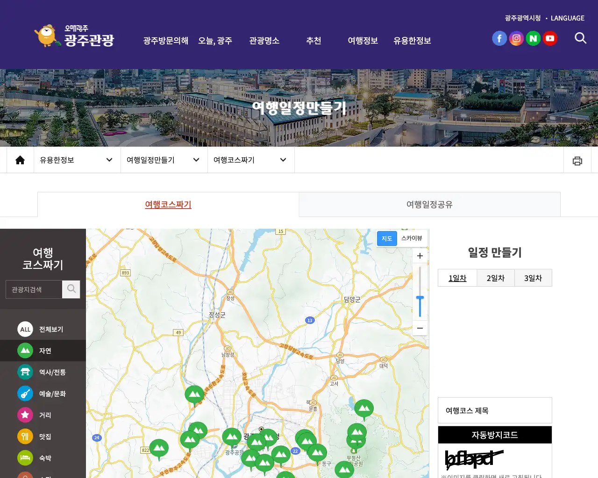Select the 맛집 fork-spoon icon
The height and width of the screenshot is (478, 598).
[x=25, y=436]
